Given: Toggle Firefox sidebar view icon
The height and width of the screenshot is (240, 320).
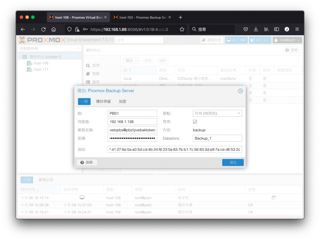Looking at the screenshot, I should point(276,29).
